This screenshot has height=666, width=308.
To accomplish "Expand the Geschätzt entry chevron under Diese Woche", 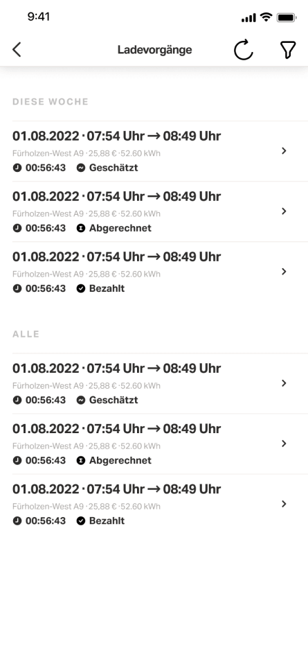I will click(284, 151).
